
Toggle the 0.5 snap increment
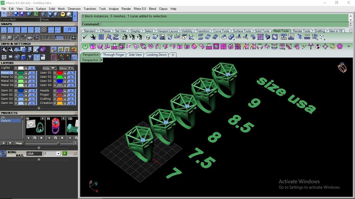[x=60, y=38]
